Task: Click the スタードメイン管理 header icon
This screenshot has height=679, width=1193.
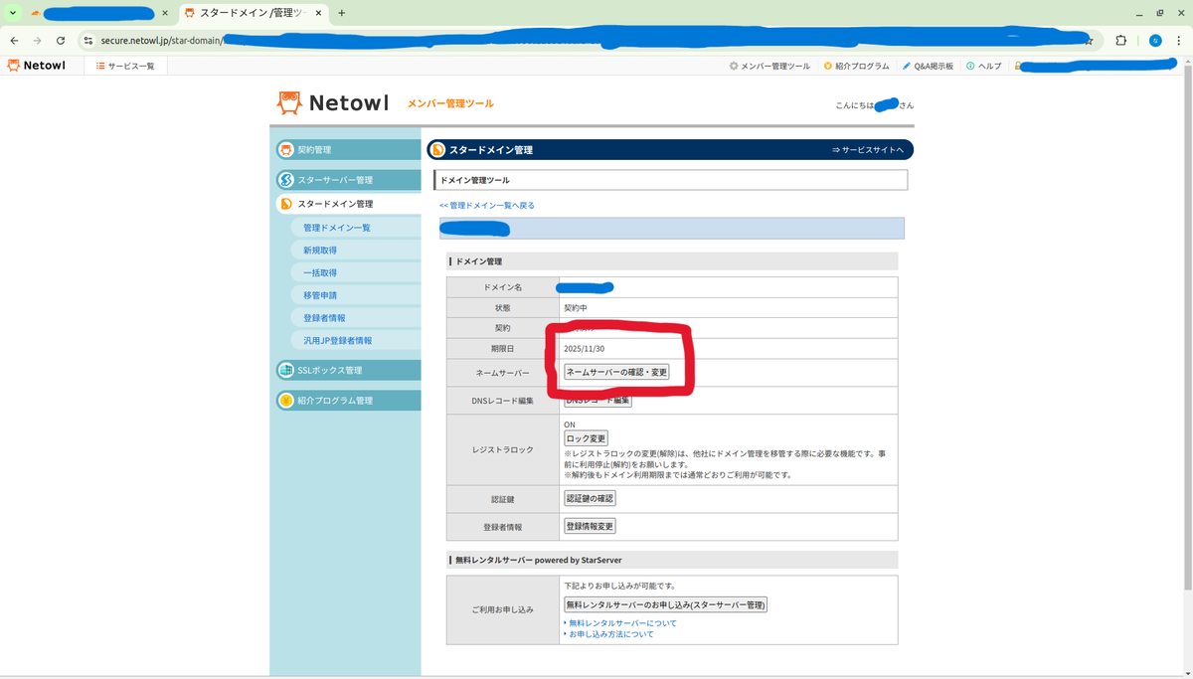Action: 437,150
